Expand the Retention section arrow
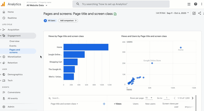Viewport: 204px width, 111px height. pyautogui.click(x=1, y=63)
